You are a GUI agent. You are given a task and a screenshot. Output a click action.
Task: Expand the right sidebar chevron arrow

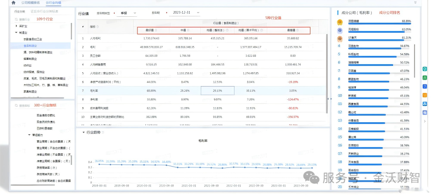[x=425, y=121]
